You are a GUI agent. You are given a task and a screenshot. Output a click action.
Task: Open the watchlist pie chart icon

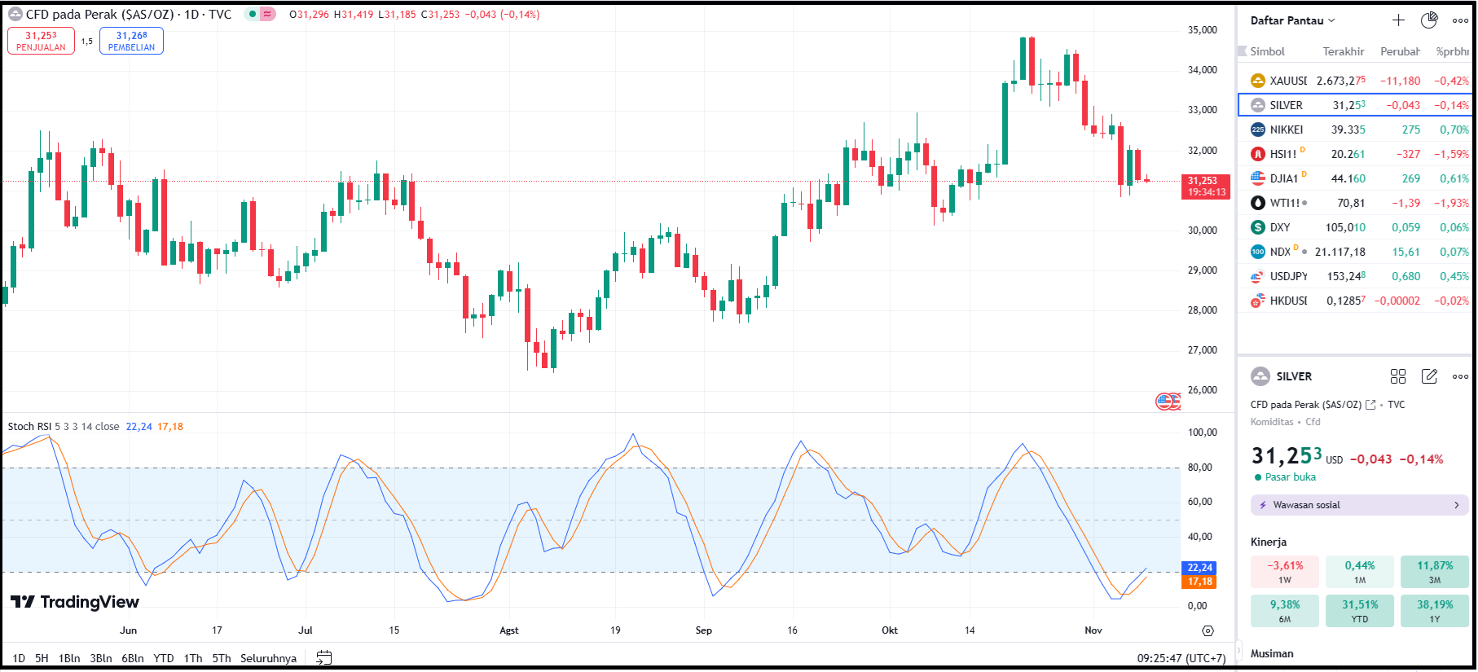[1429, 20]
